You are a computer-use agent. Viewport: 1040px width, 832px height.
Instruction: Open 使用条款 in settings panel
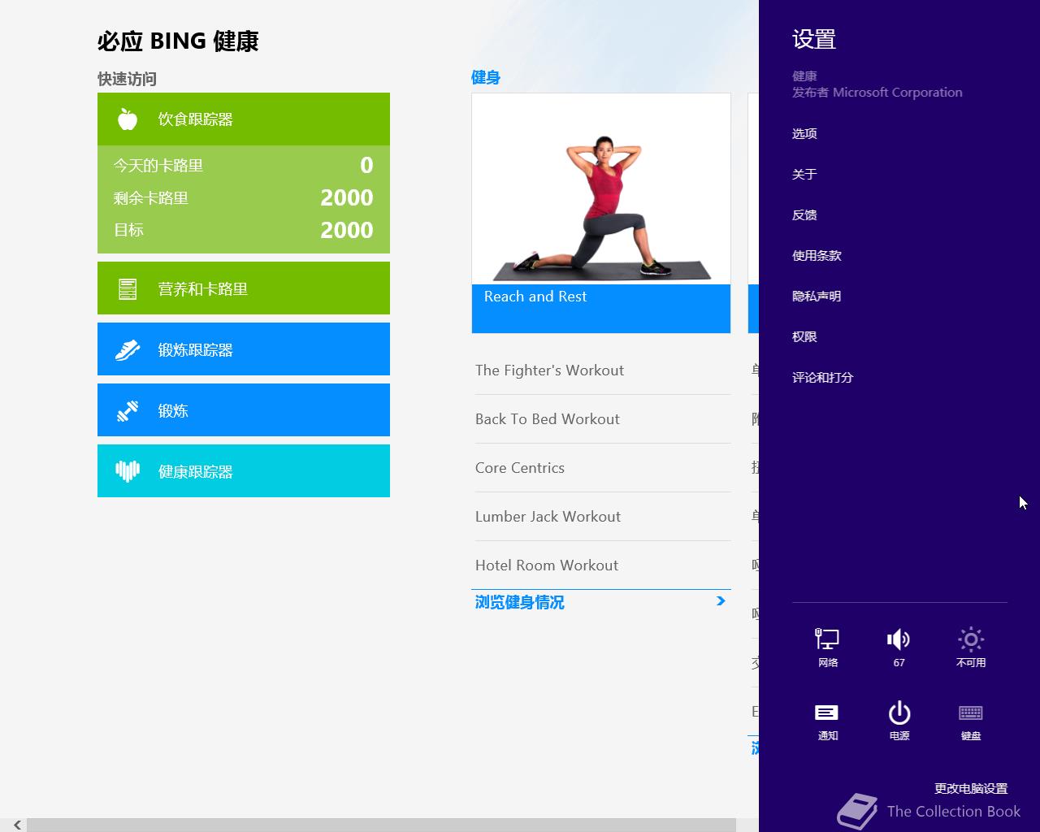[x=817, y=255]
